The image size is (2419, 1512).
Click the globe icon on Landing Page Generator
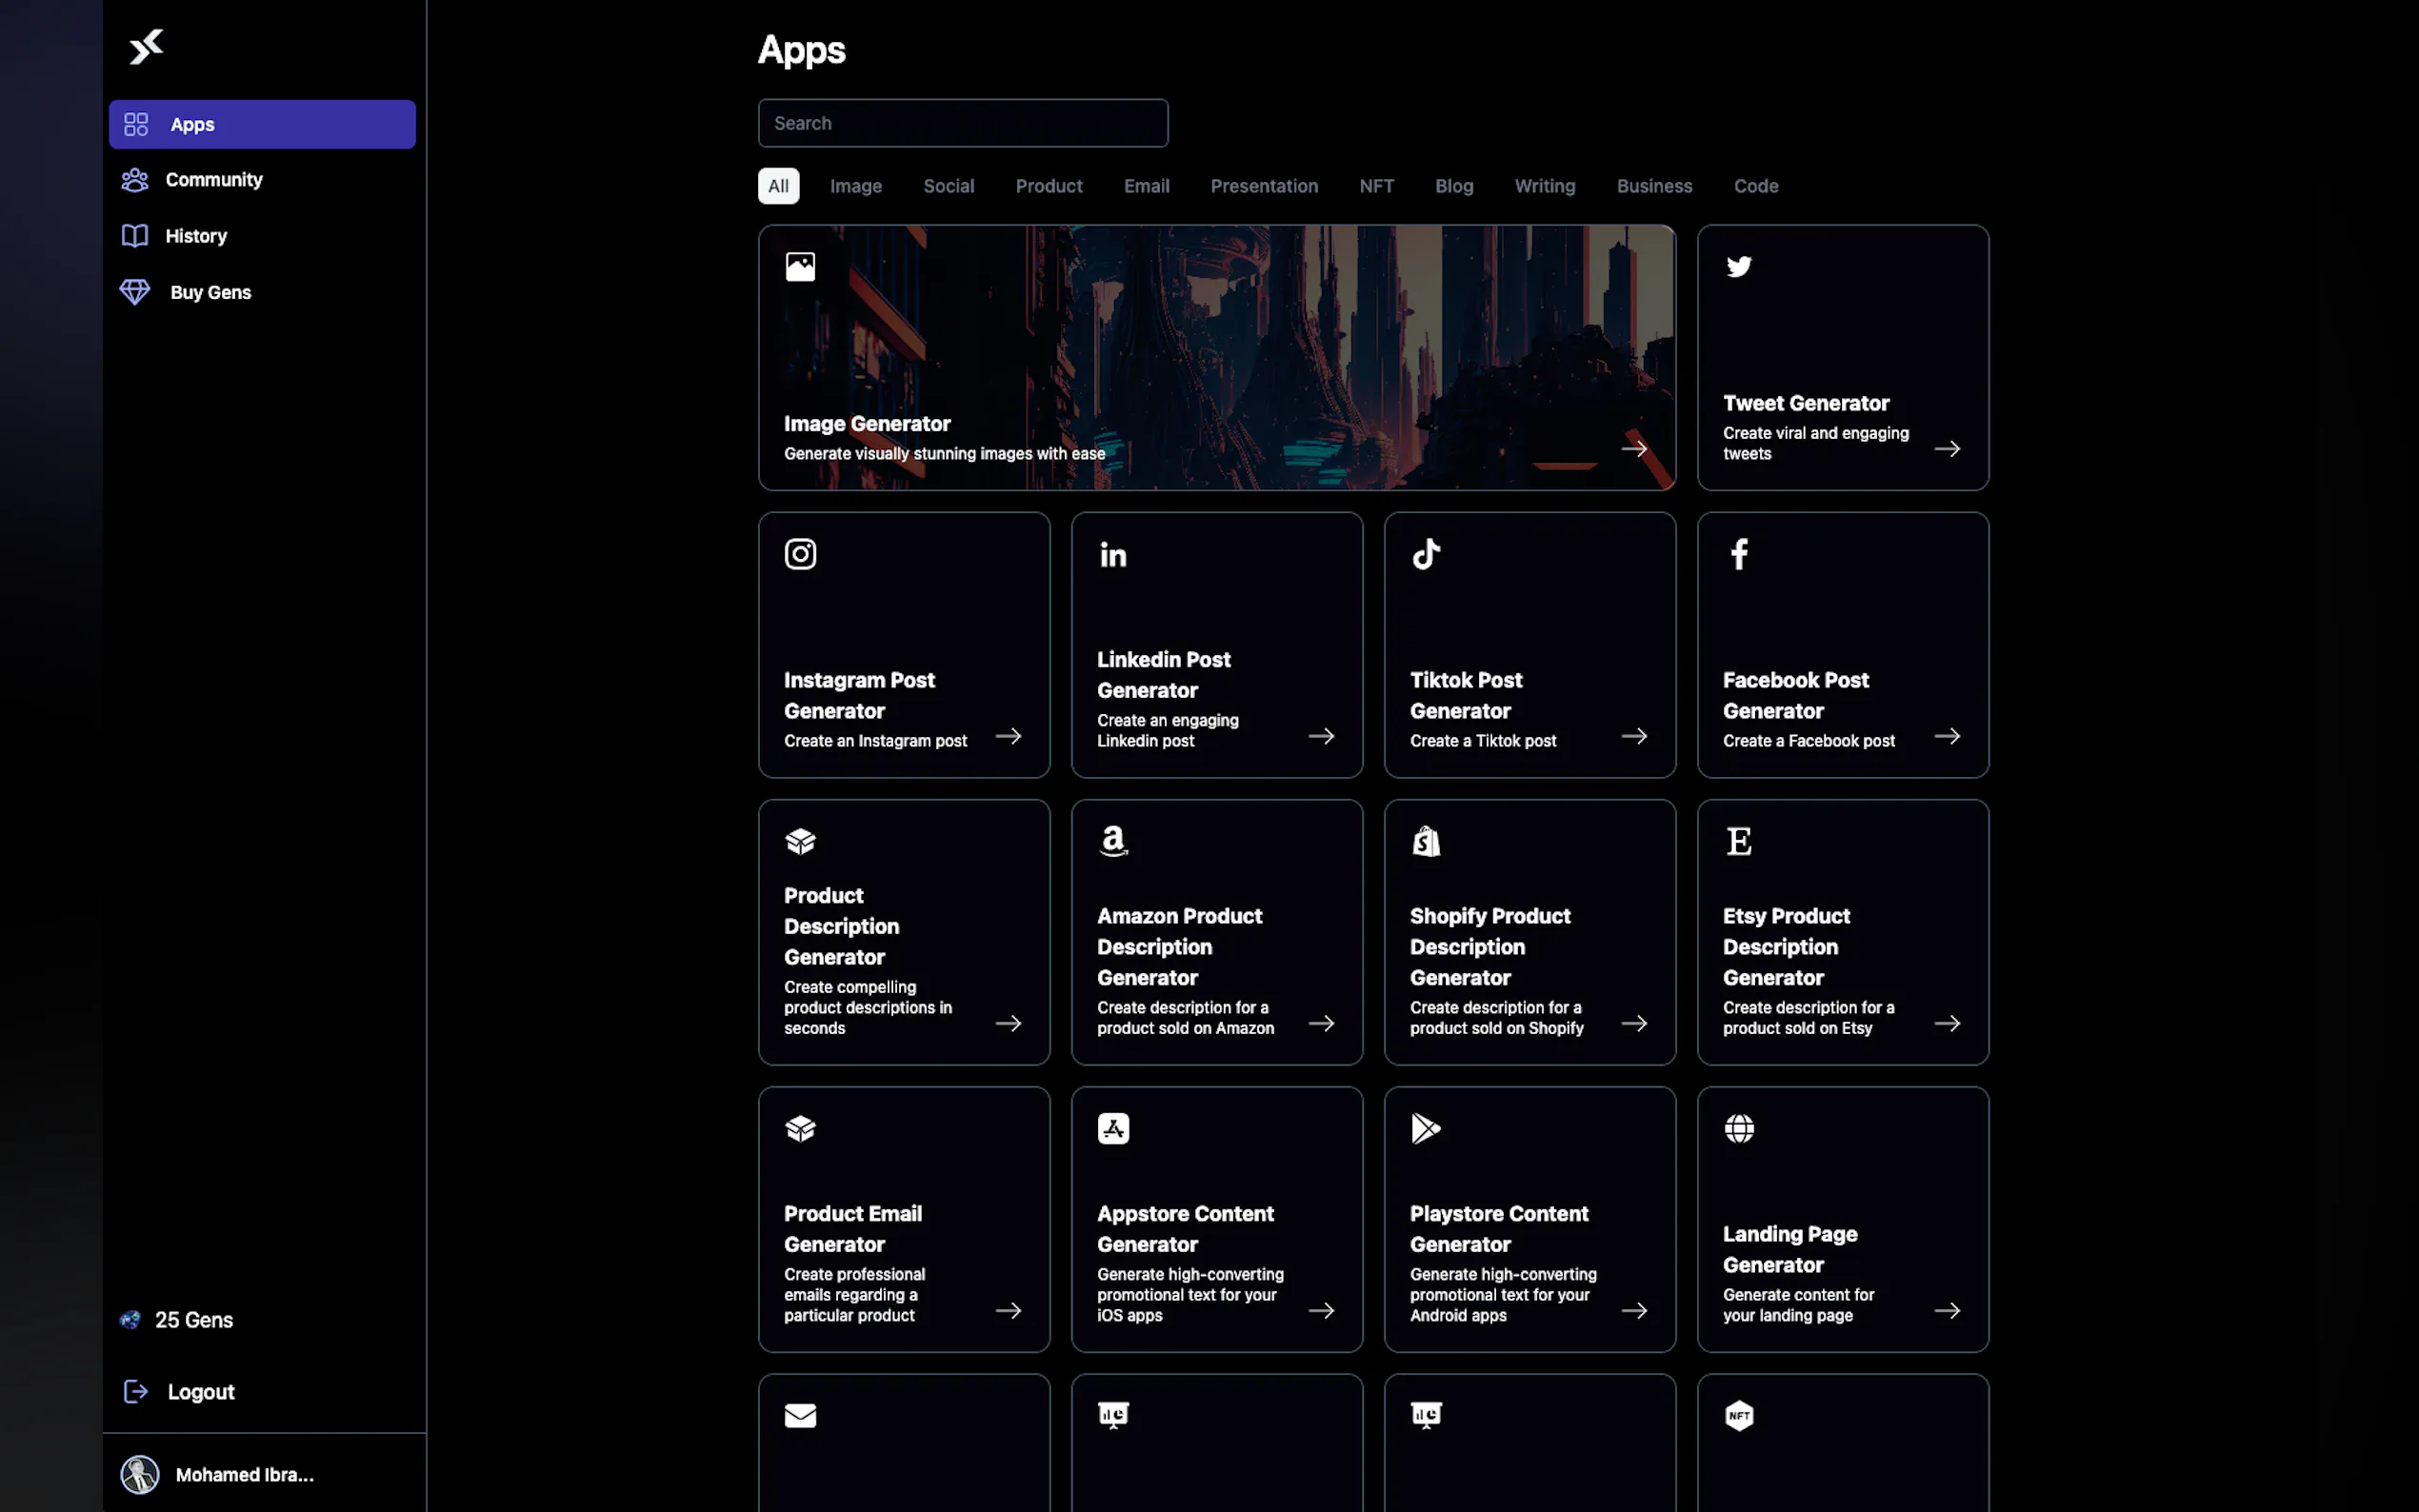click(1738, 1128)
